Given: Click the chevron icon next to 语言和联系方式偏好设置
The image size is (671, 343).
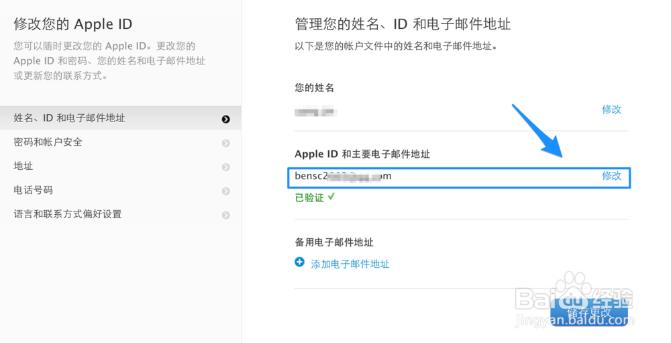Looking at the screenshot, I should [x=226, y=215].
